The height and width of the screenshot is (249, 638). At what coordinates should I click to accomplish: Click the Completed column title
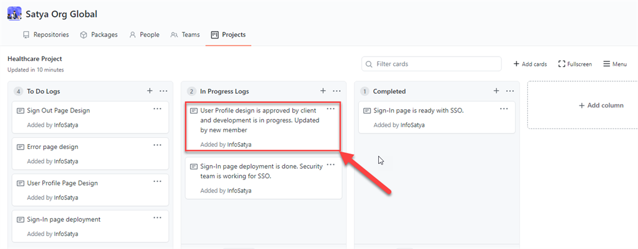(389, 91)
